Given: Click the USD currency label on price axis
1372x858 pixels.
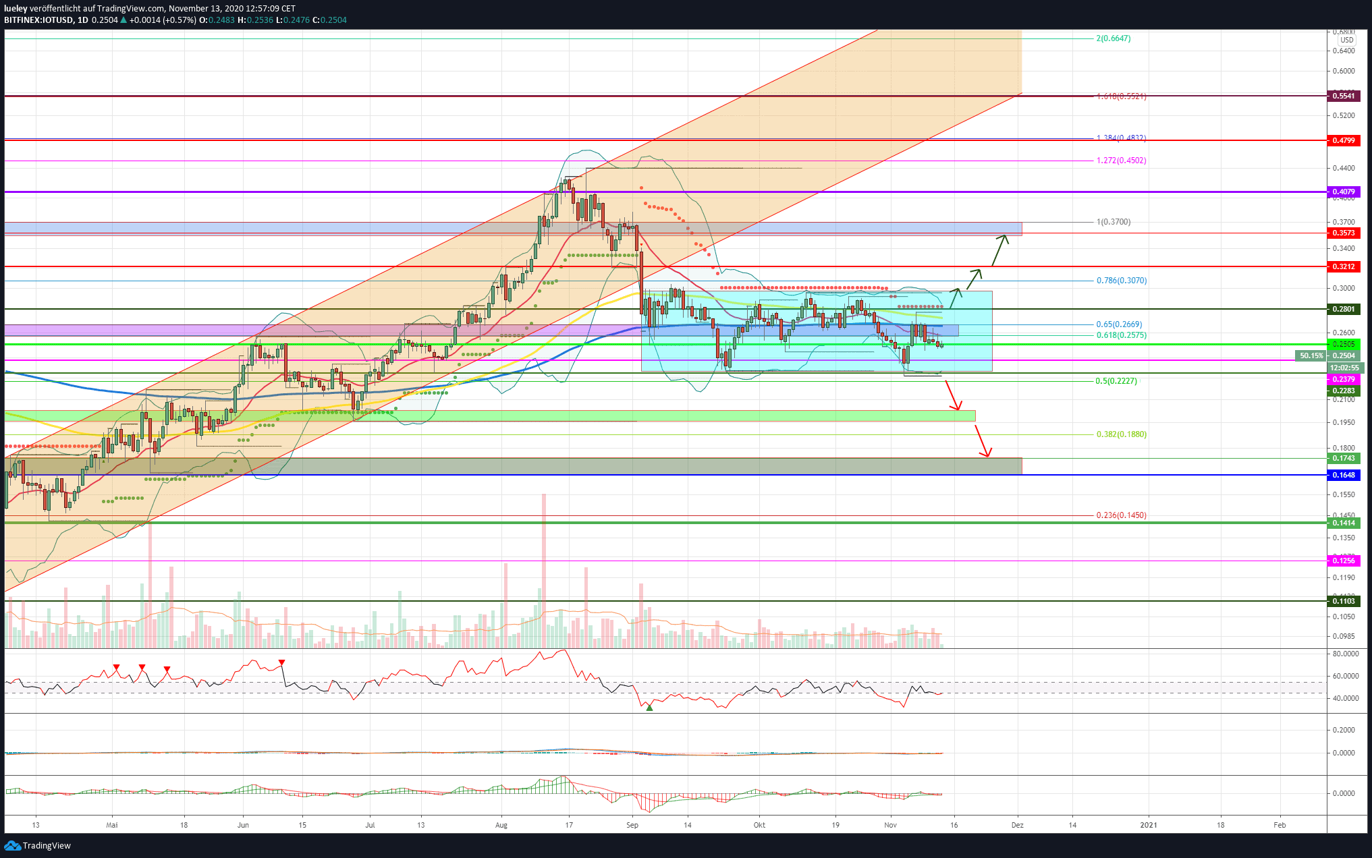Looking at the screenshot, I should [x=1347, y=40].
